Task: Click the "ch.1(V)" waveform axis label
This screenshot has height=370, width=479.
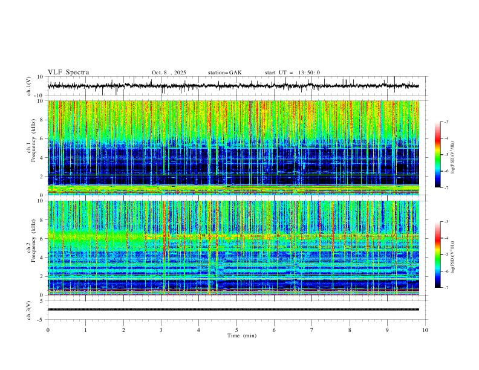Action: point(29,86)
